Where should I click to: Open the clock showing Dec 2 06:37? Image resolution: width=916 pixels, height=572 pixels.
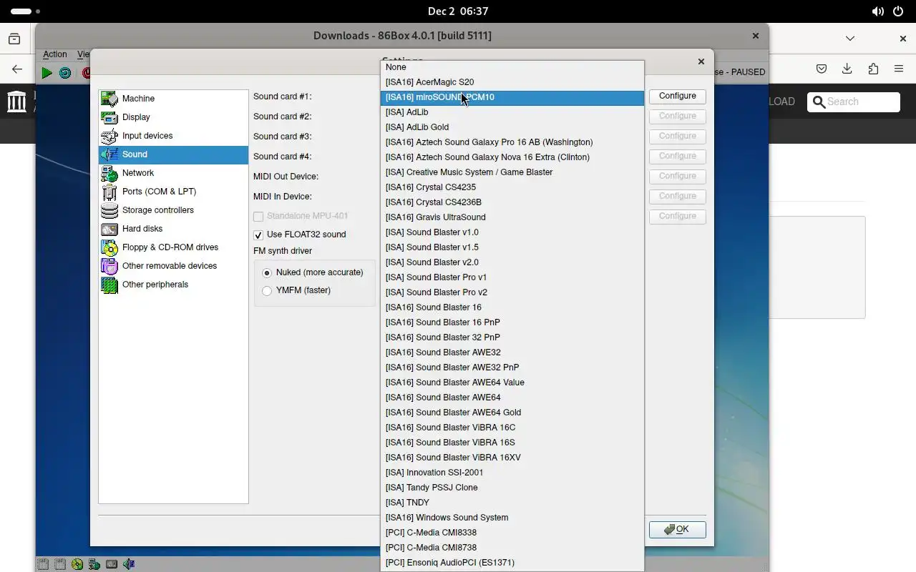(458, 11)
